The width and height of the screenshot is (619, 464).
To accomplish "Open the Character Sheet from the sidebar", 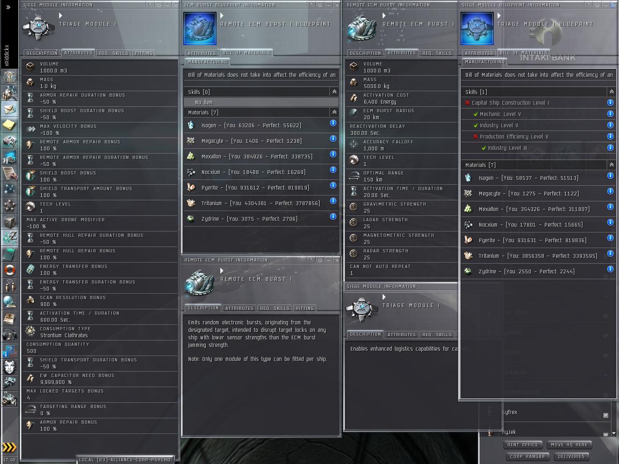I will pyautogui.click(x=10, y=77).
